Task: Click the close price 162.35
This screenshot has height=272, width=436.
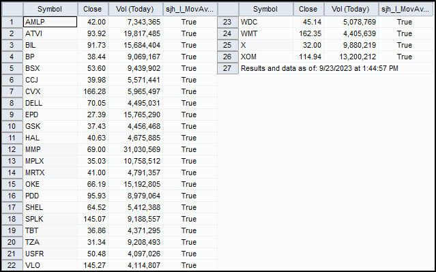Action: click(310, 33)
